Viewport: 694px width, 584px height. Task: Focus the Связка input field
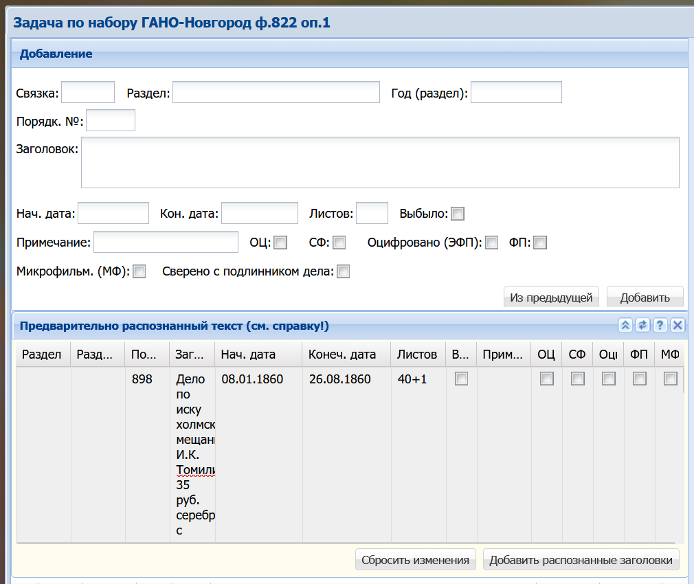[88, 92]
